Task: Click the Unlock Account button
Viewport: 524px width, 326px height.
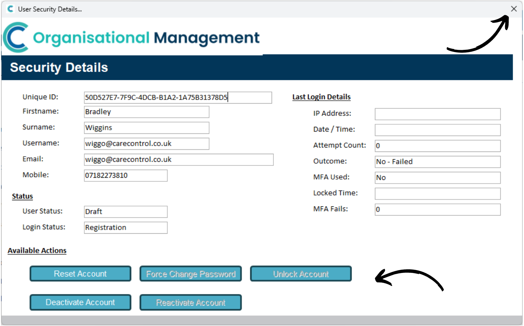Action: [x=301, y=274]
